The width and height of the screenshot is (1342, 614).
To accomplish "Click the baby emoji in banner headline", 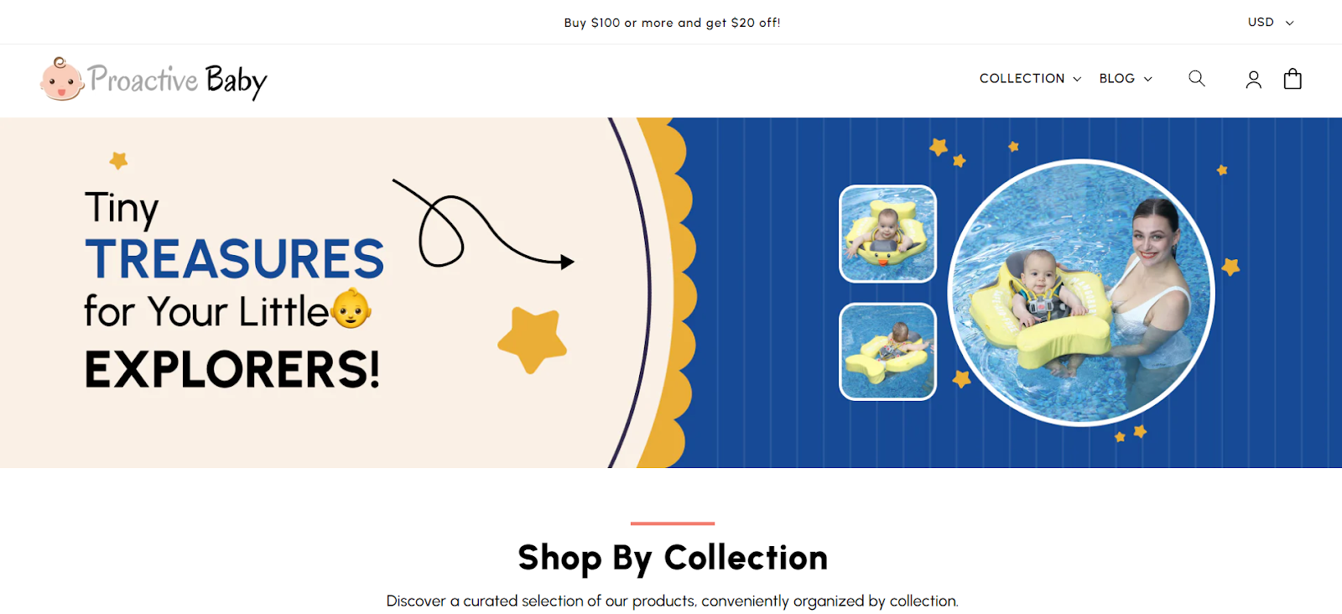I will point(351,309).
